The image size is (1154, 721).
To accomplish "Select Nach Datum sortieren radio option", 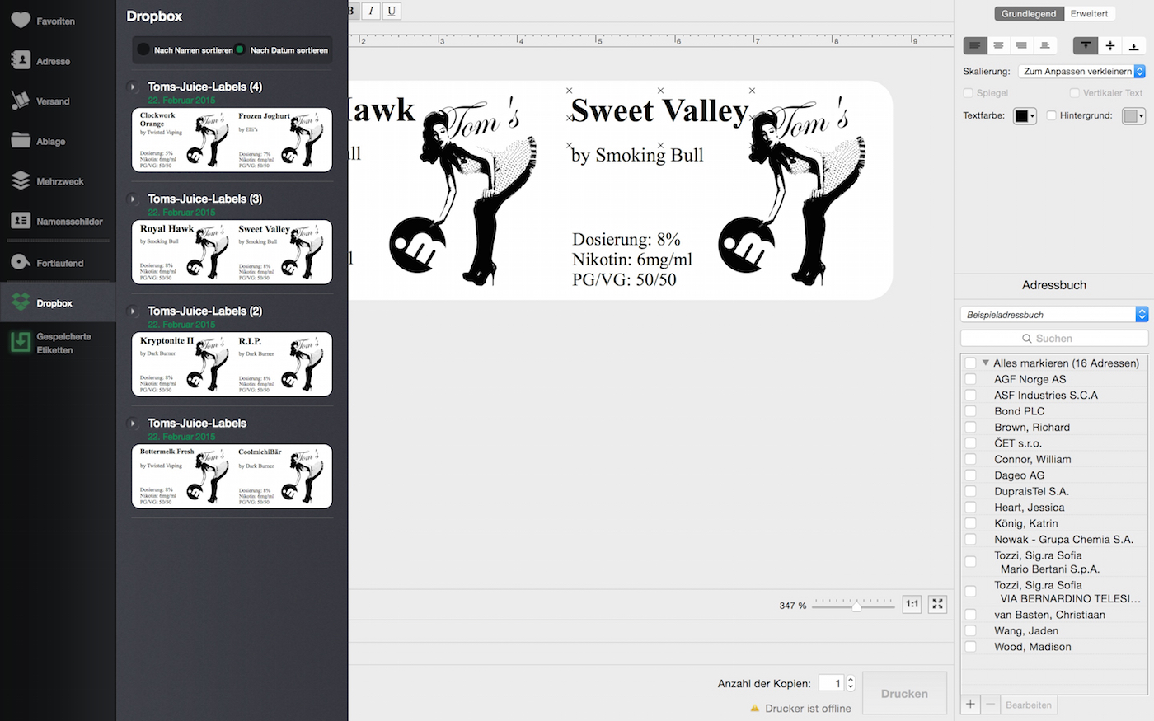I will 240,49.
